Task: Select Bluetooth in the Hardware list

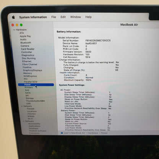Action: point(26,43)
